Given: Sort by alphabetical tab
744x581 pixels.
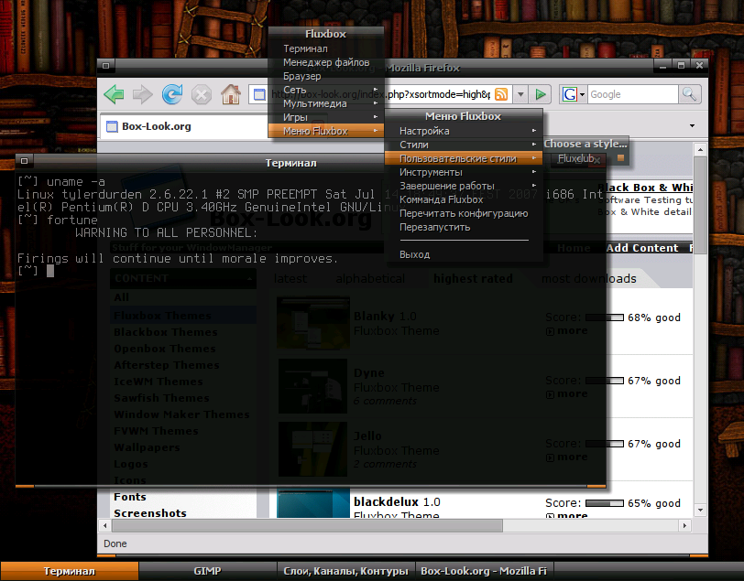Looking at the screenshot, I should point(370,279).
